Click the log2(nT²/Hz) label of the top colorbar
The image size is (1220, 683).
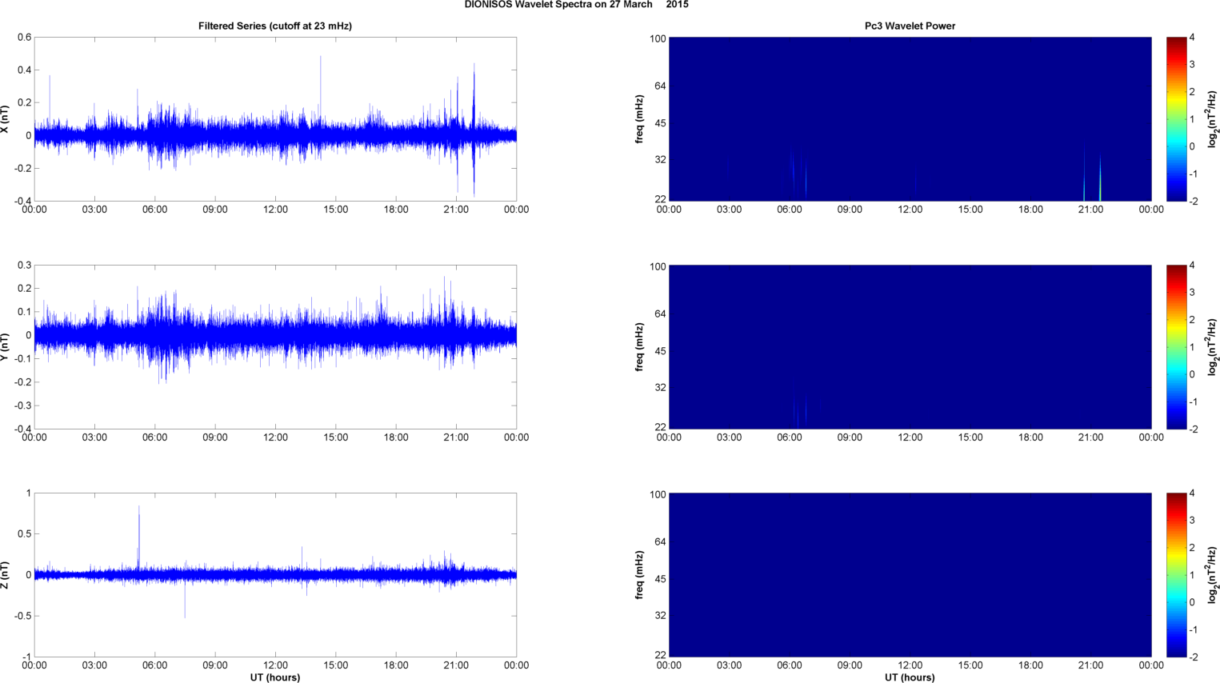[1213, 119]
